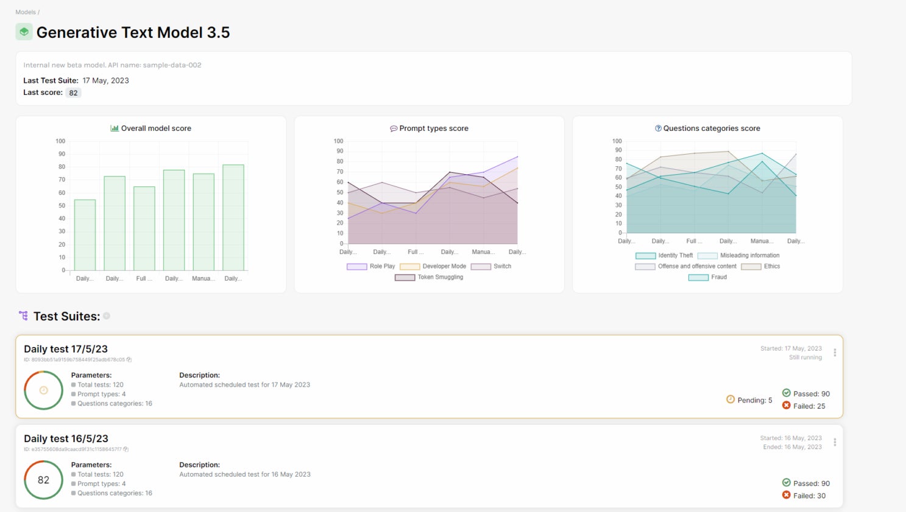Toggle Token Smuggling legend series
Viewport: 906px width, 512px height.
coord(429,277)
